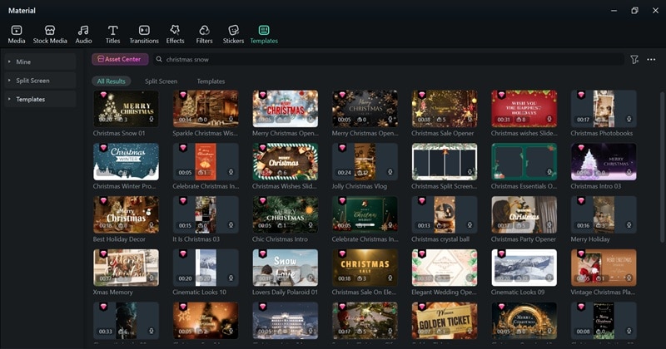Select the Filters tab
This screenshot has height=349, width=666.
[x=204, y=35]
